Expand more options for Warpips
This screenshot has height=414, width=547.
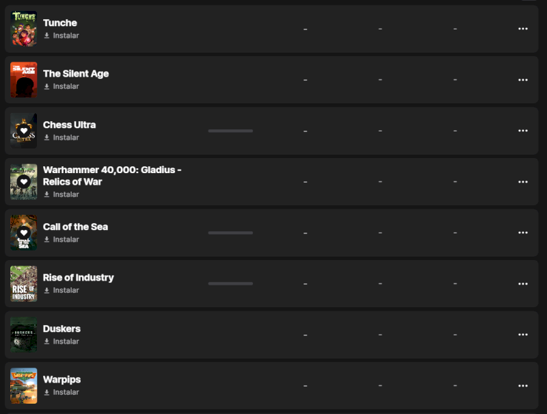coord(523,386)
